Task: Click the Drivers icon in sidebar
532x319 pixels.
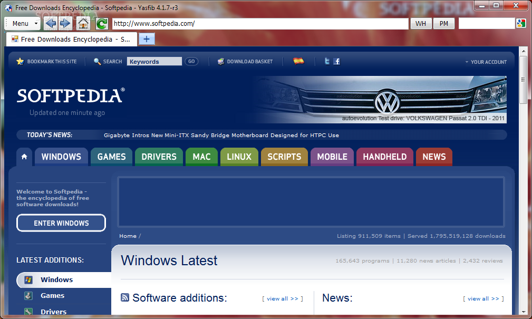Action: coord(28,311)
